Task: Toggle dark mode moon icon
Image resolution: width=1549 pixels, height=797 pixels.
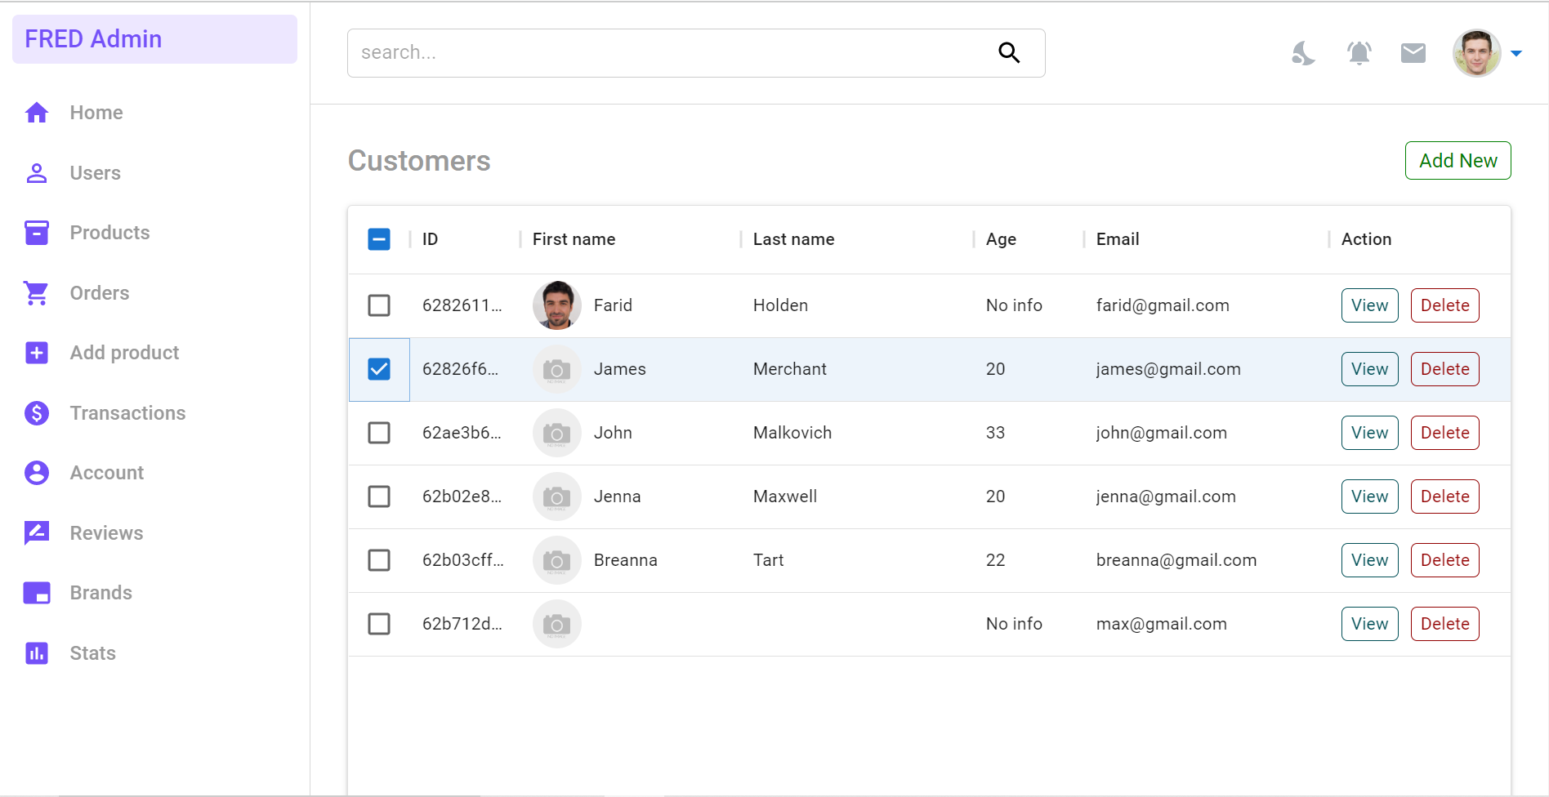Action: click(1304, 53)
